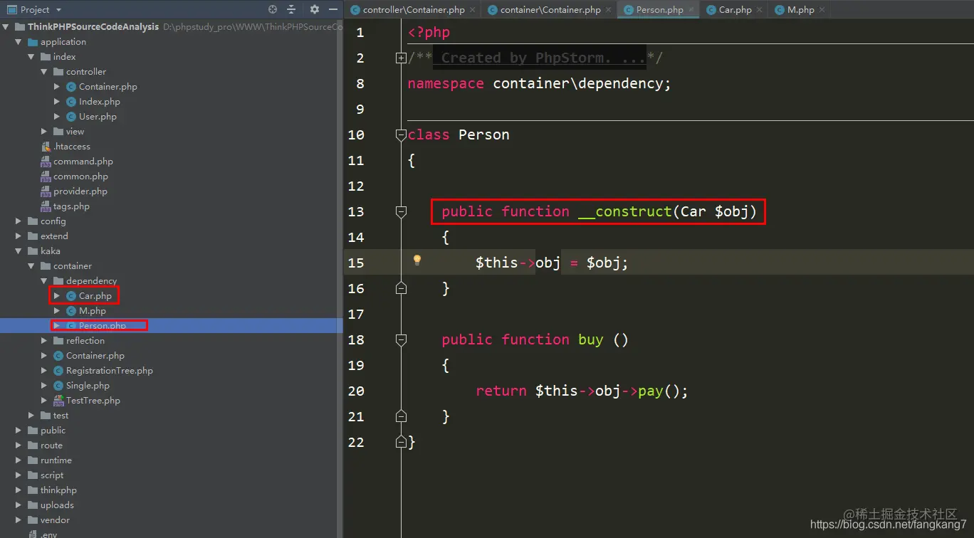The height and width of the screenshot is (538, 974).
Task: Select Person.php in project tree
Action: (102, 326)
